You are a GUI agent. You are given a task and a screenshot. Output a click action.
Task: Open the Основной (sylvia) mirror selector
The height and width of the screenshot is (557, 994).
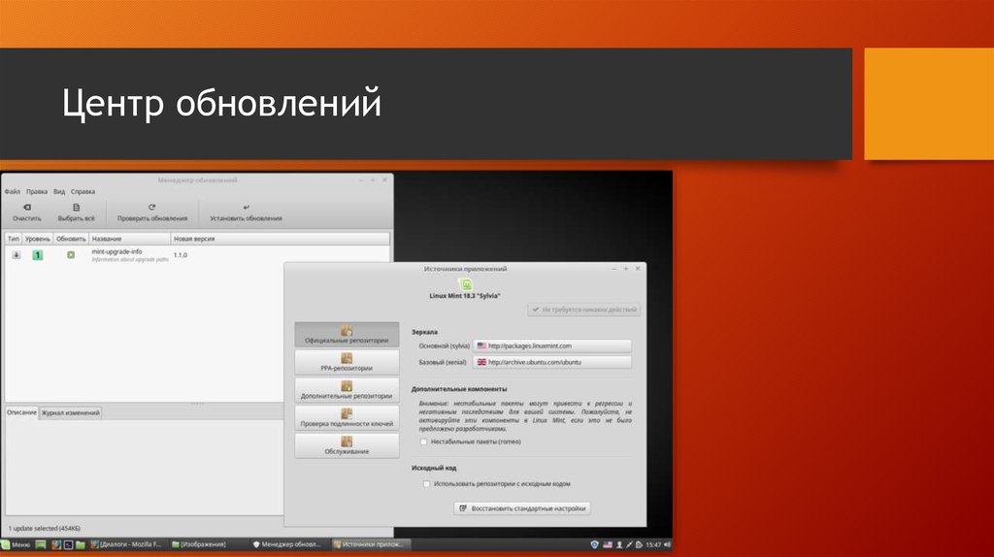point(552,346)
